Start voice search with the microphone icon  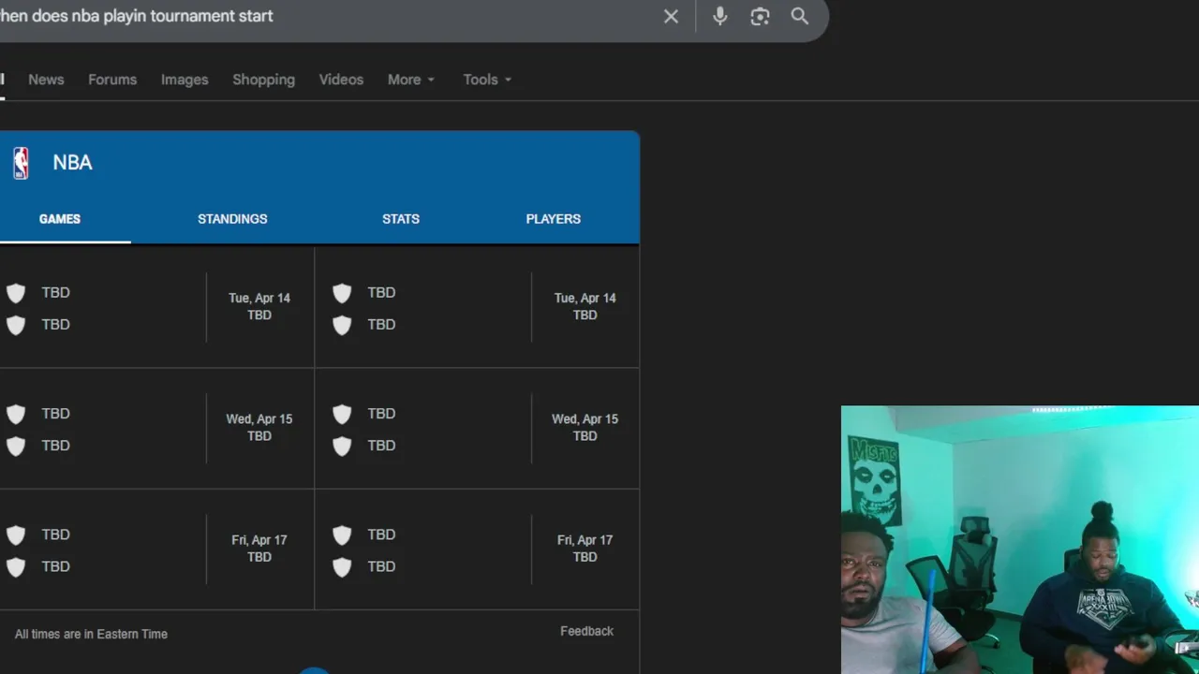click(x=719, y=16)
